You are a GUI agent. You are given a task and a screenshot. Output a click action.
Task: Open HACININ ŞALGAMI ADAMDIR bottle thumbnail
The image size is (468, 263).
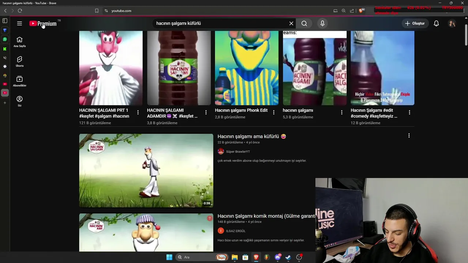(x=179, y=68)
